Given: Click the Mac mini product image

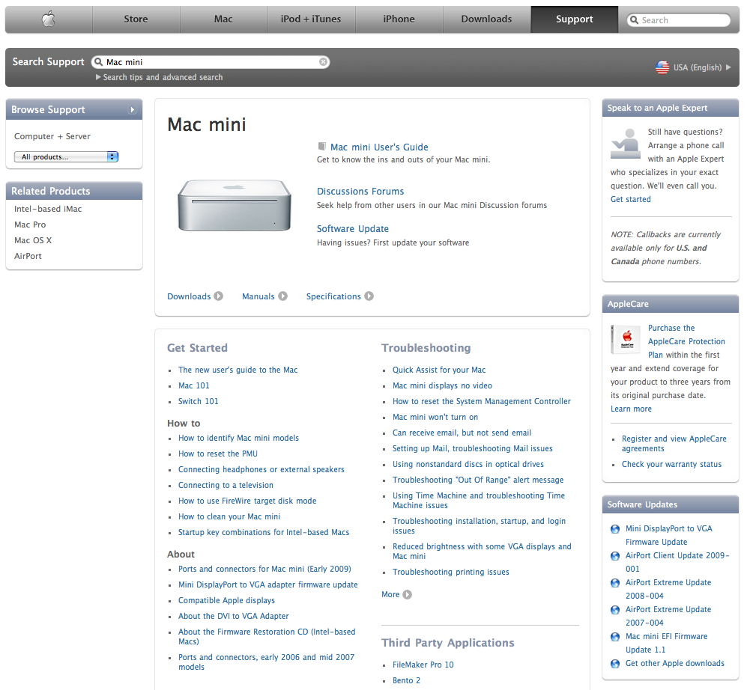Looking at the screenshot, I should pos(235,205).
